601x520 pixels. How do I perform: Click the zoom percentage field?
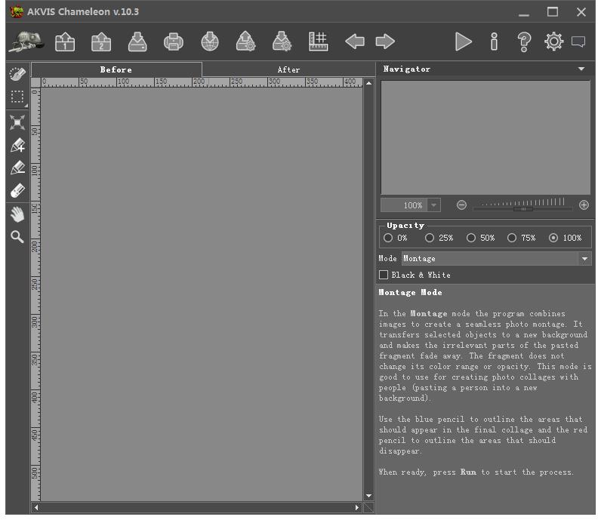tap(404, 205)
